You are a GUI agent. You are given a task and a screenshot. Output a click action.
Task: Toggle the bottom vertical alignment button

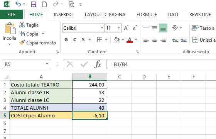tap(163, 28)
